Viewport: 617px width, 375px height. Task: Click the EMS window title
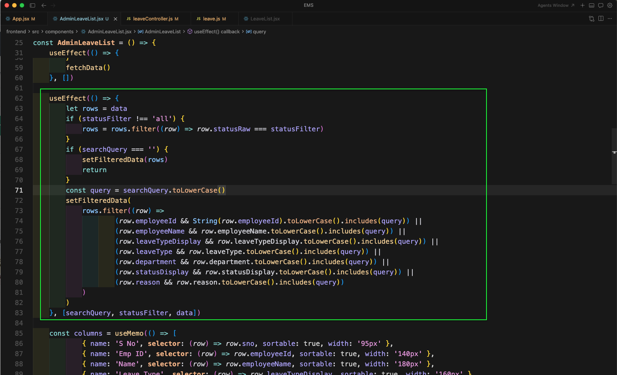309,5
